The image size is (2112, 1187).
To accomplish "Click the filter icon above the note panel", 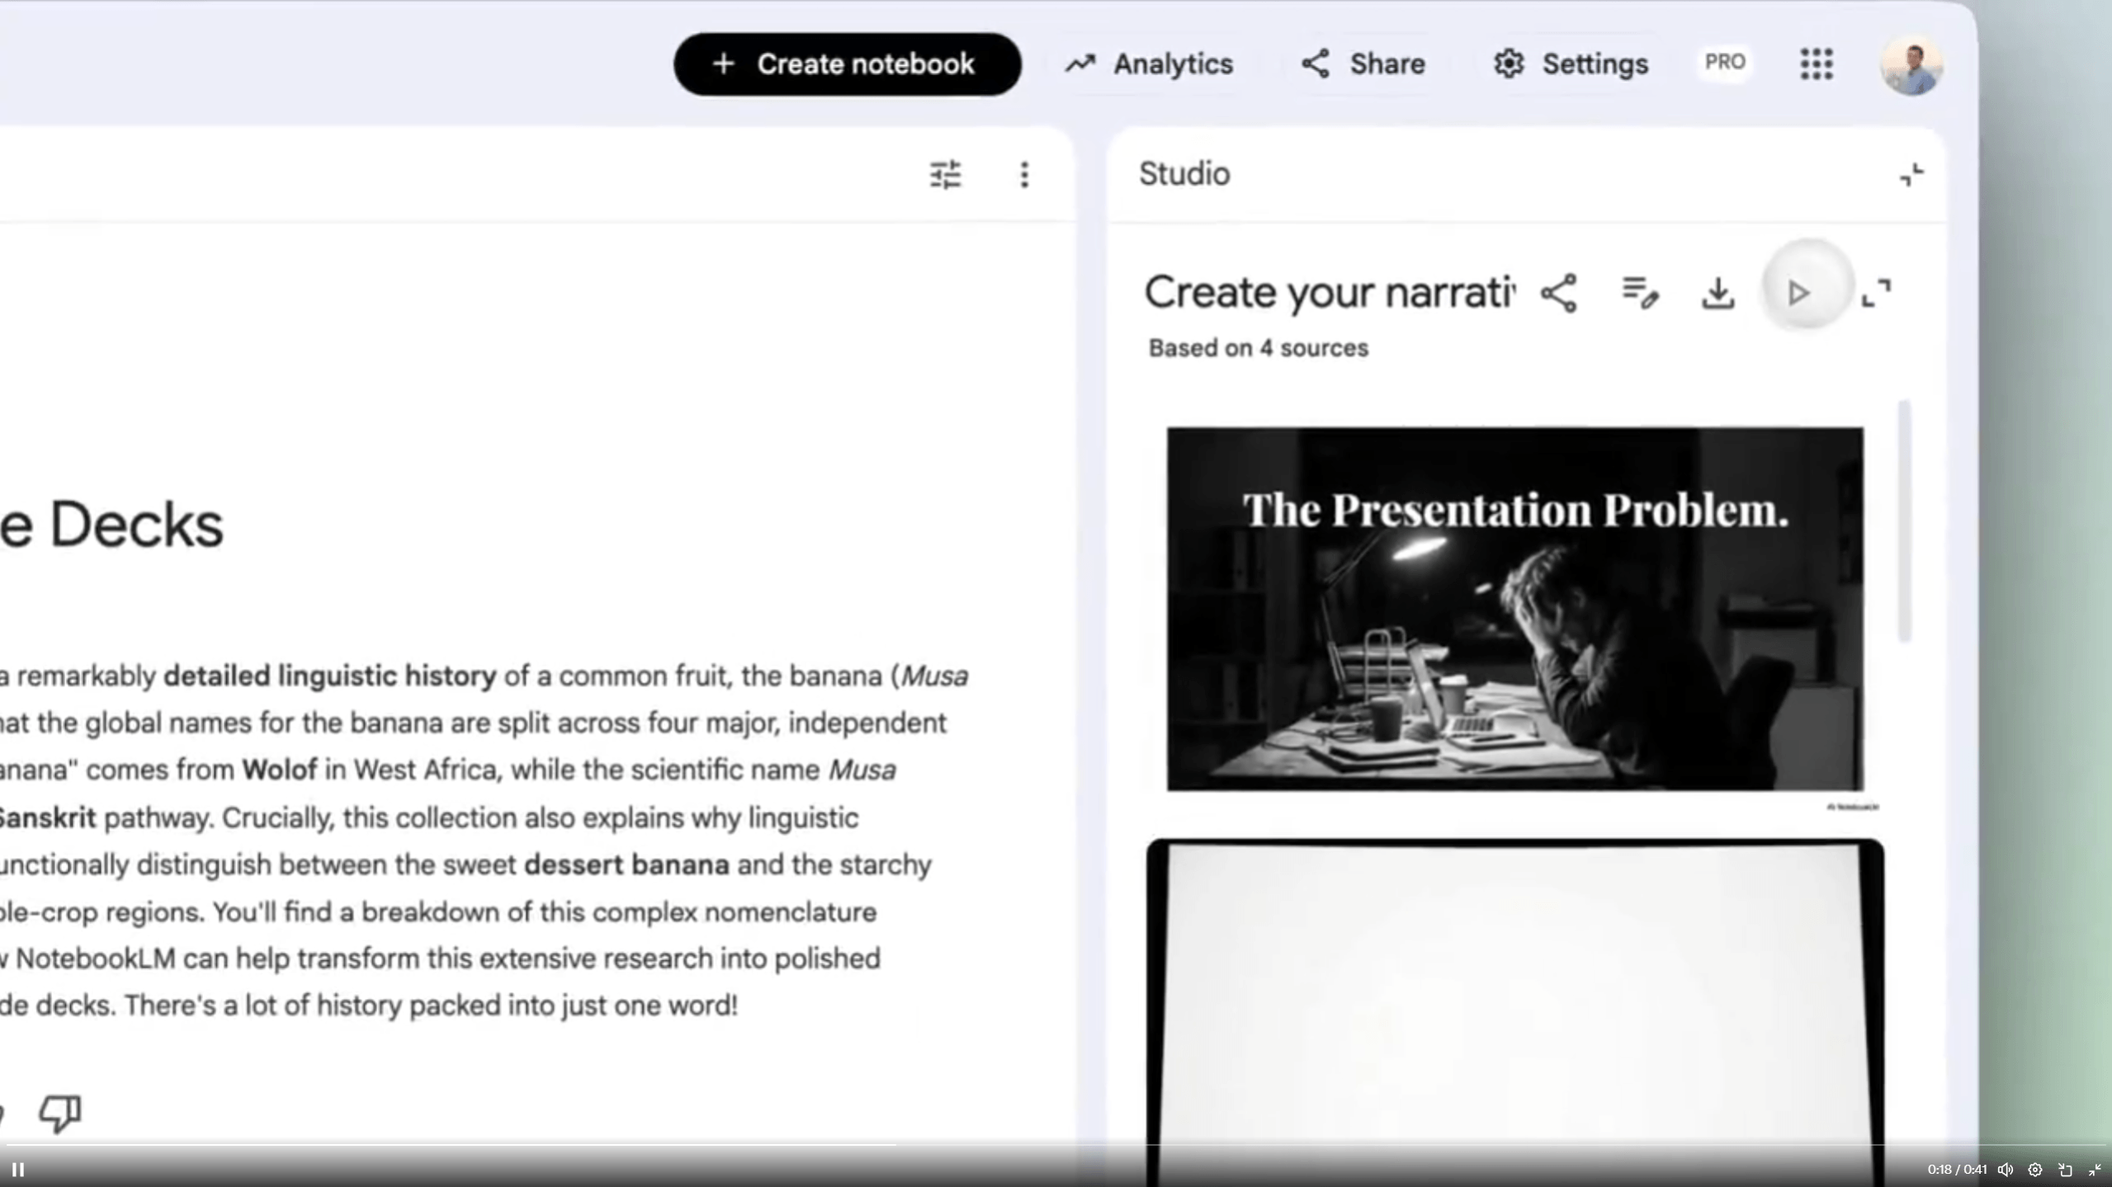I will (x=946, y=175).
